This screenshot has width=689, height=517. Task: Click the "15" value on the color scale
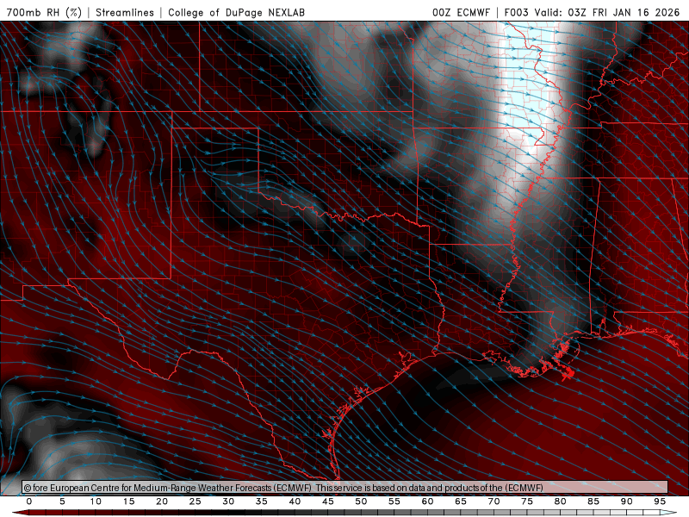pyautogui.click(x=128, y=501)
